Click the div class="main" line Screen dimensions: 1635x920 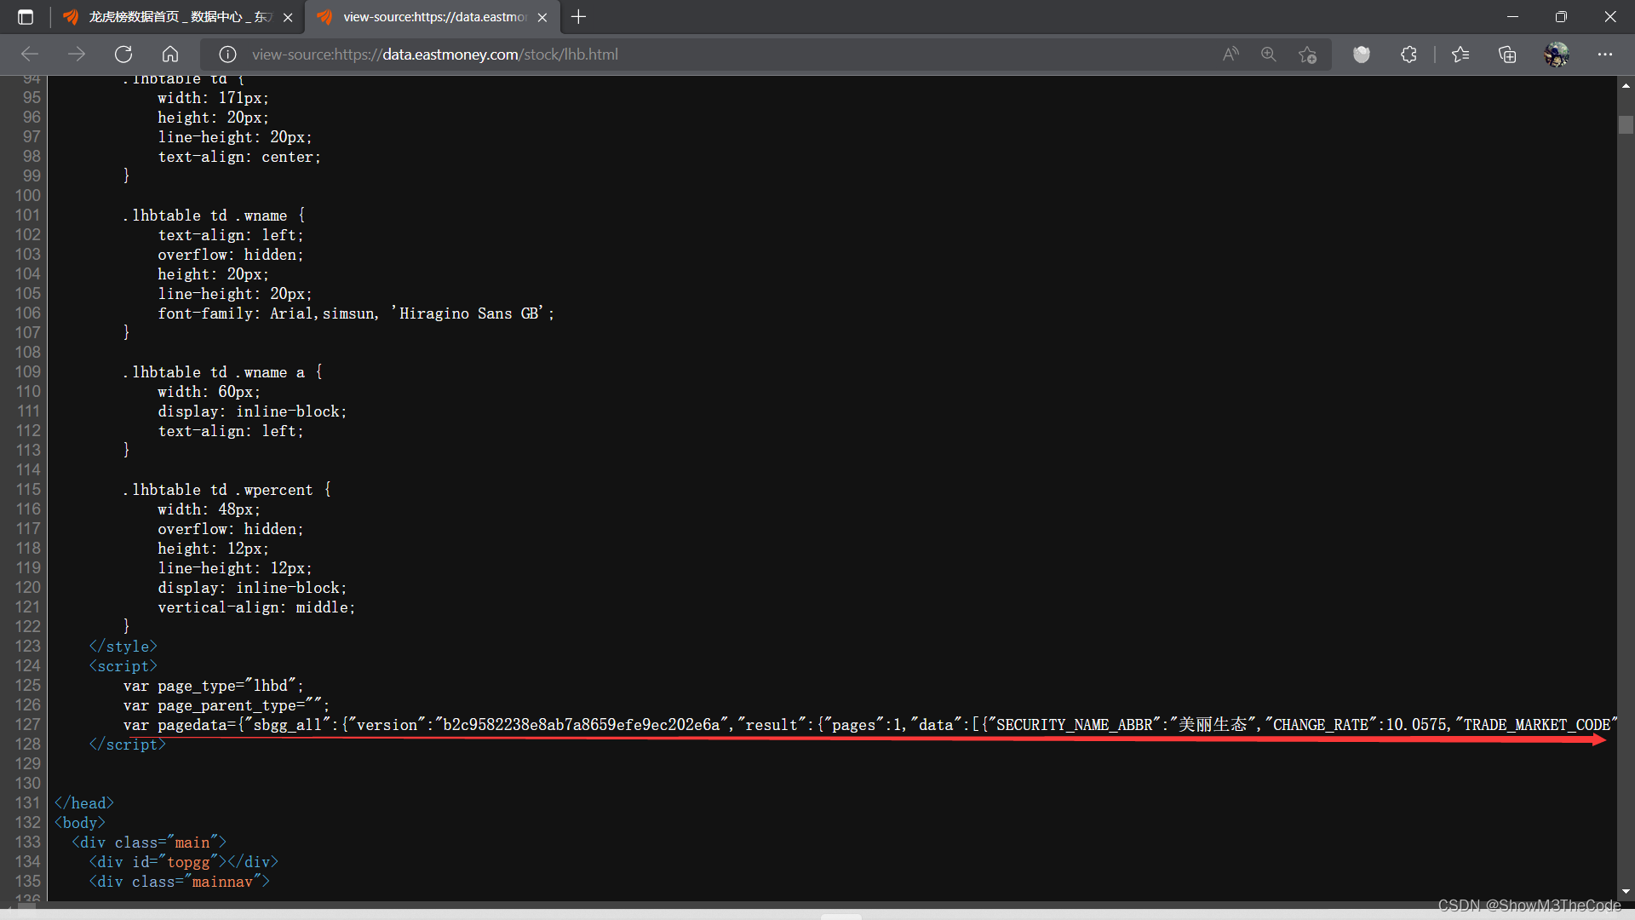149,842
